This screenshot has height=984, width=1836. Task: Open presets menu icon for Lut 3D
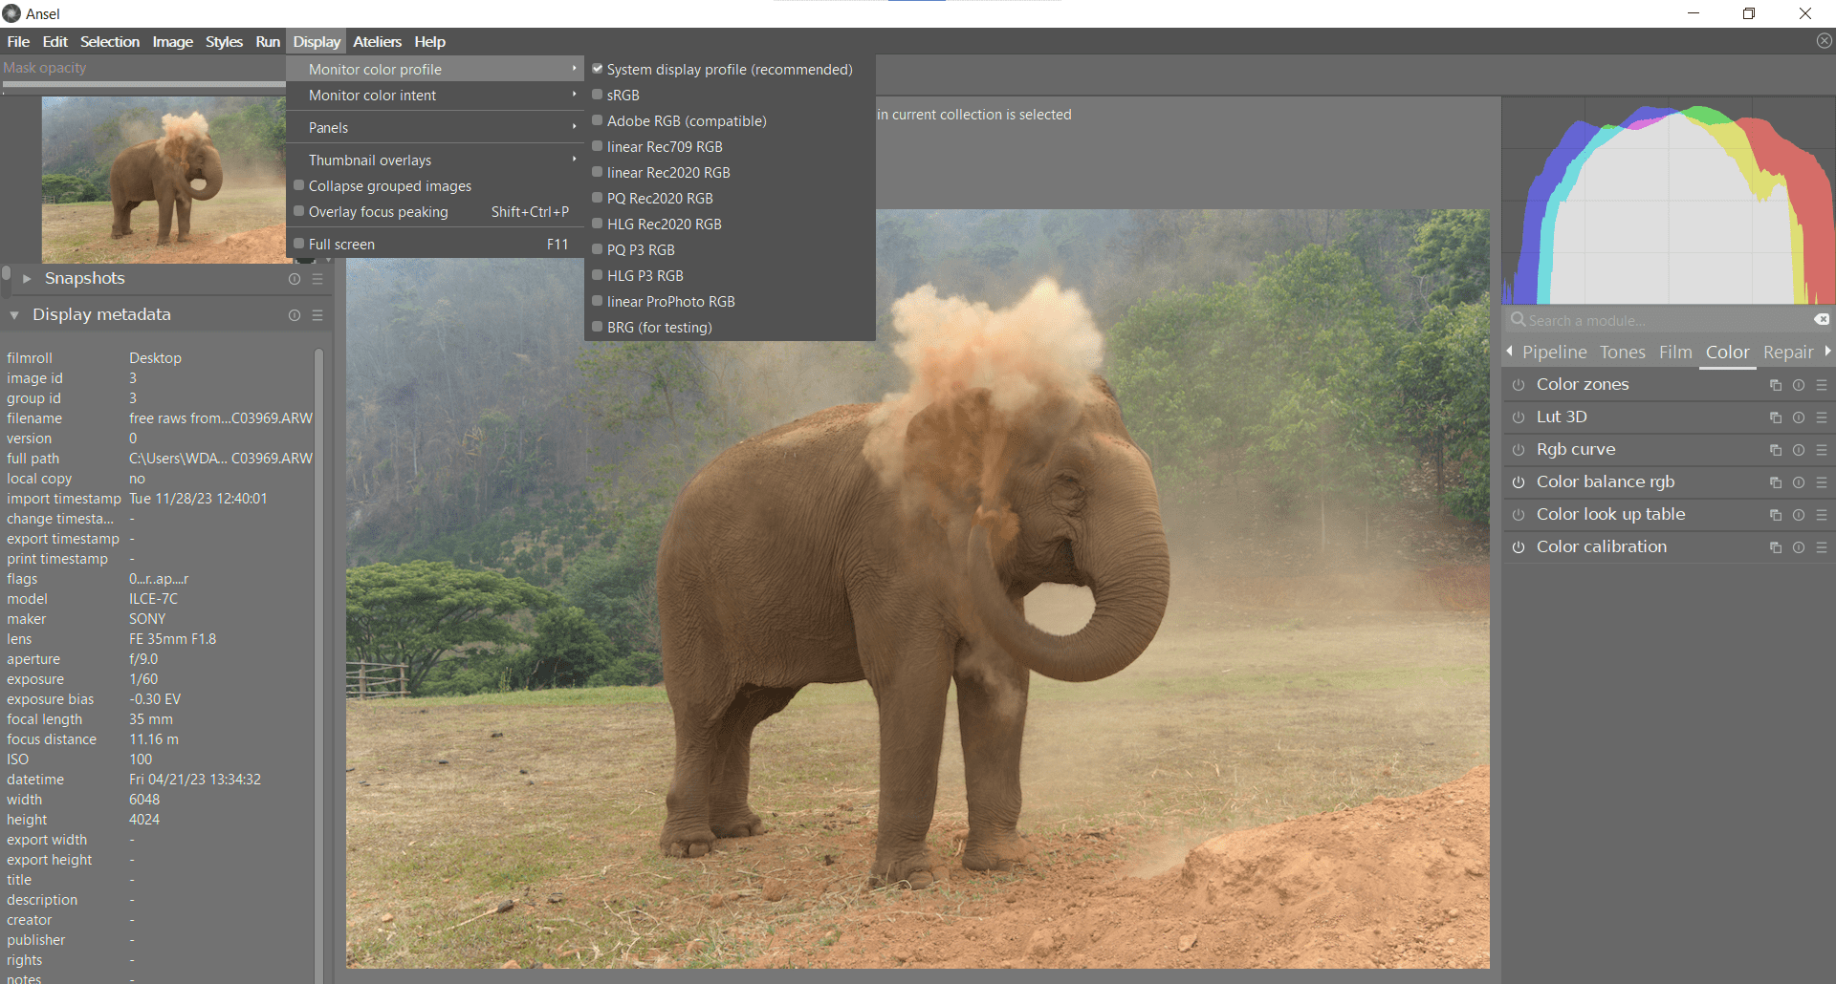coord(1822,417)
